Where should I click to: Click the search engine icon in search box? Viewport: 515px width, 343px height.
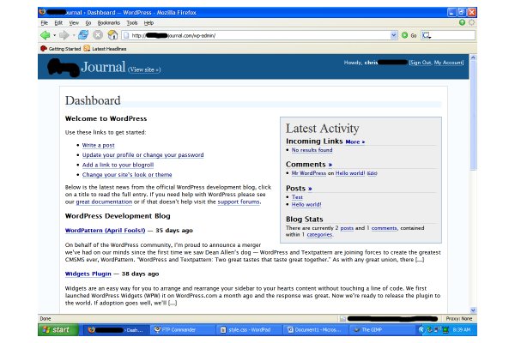427,35
